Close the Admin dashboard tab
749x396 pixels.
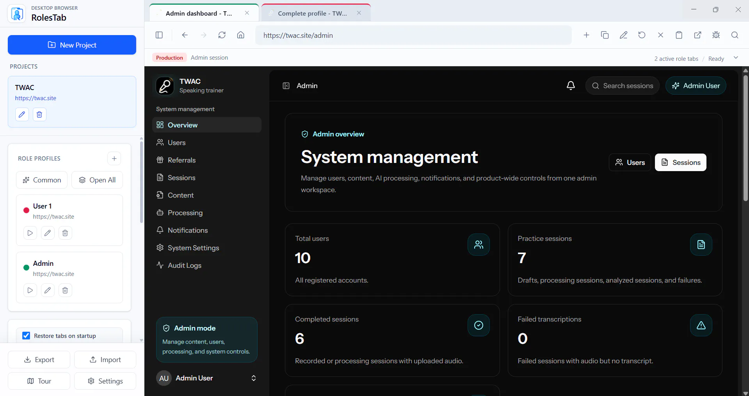click(247, 13)
